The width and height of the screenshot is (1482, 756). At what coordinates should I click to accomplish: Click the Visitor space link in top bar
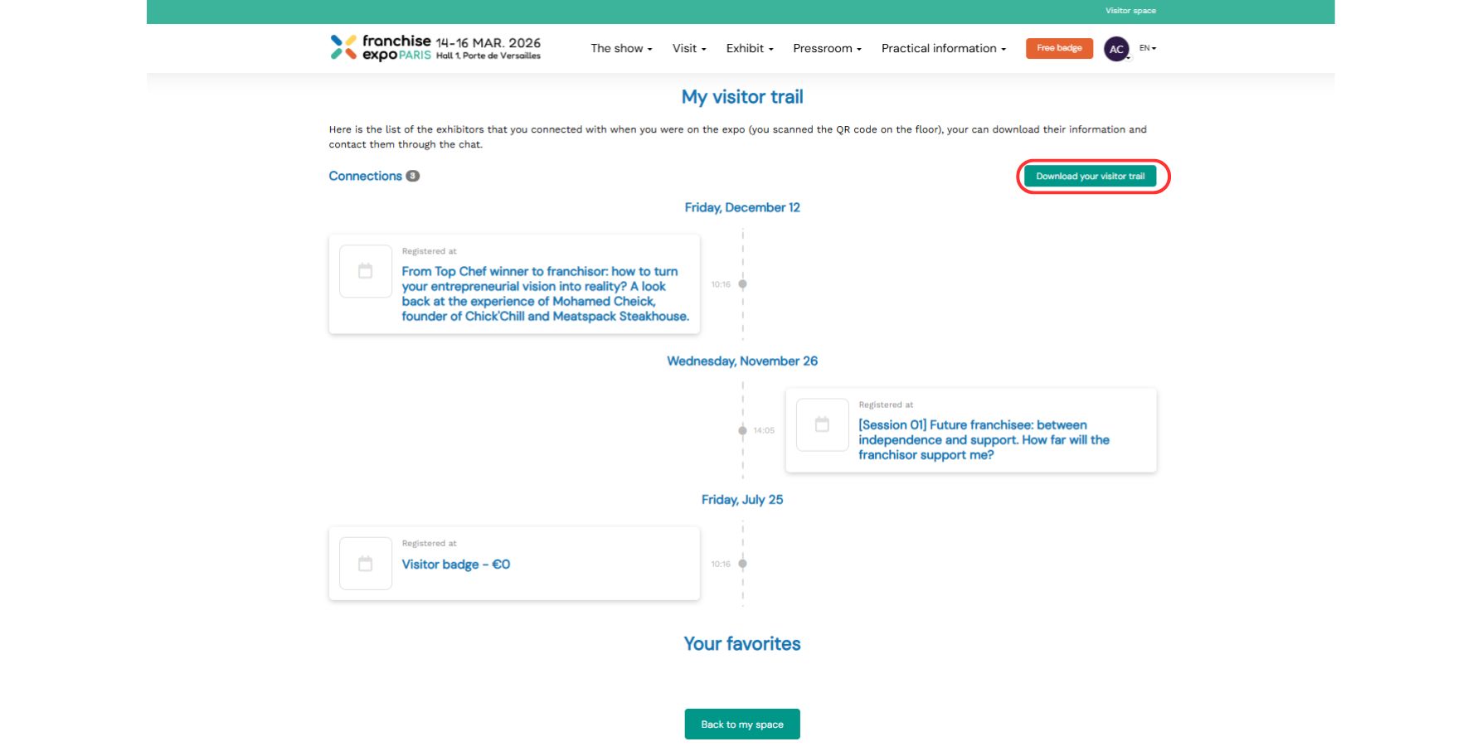point(1130,11)
